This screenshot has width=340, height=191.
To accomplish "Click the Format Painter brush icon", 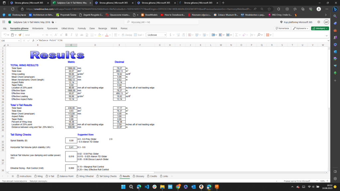I will point(20,35).
